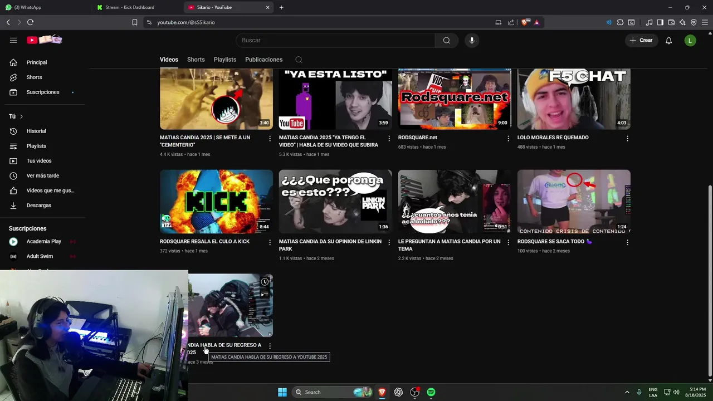Image resolution: width=713 pixels, height=401 pixels.
Task: Open Spotify from the taskbar
Action: tap(431, 392)
